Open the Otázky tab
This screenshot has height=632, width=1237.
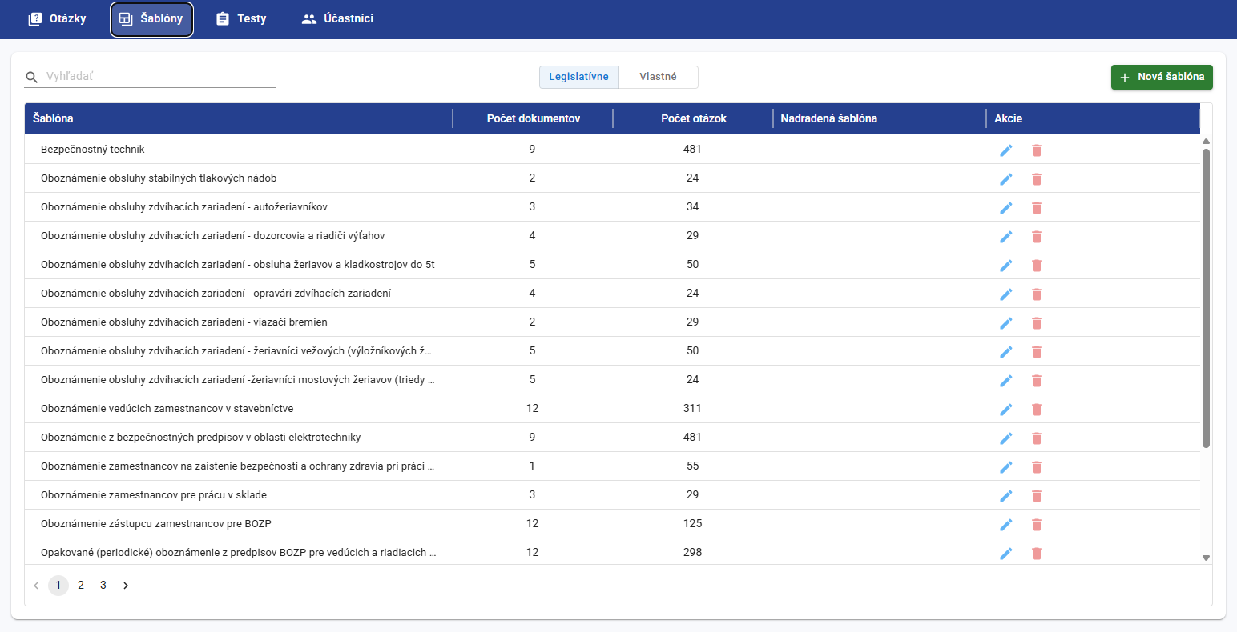[58, 18]
